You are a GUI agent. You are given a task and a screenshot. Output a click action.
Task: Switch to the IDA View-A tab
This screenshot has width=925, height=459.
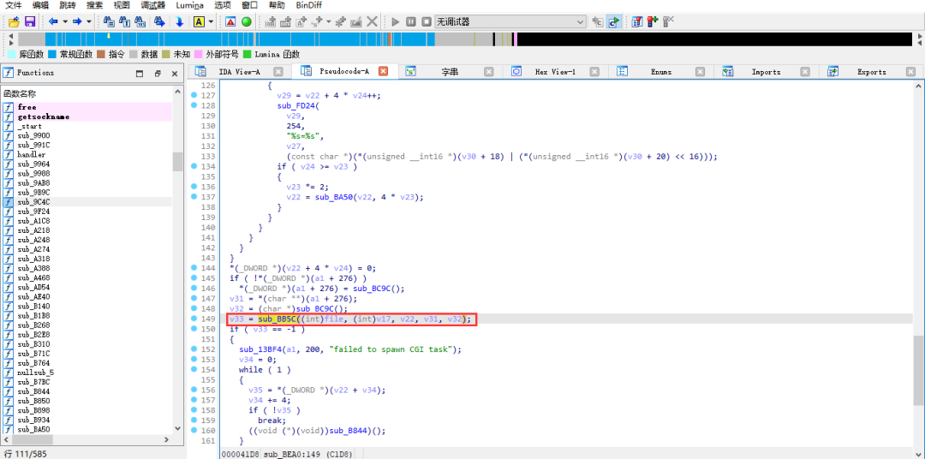pyautogui.click(x=239, y=71)
